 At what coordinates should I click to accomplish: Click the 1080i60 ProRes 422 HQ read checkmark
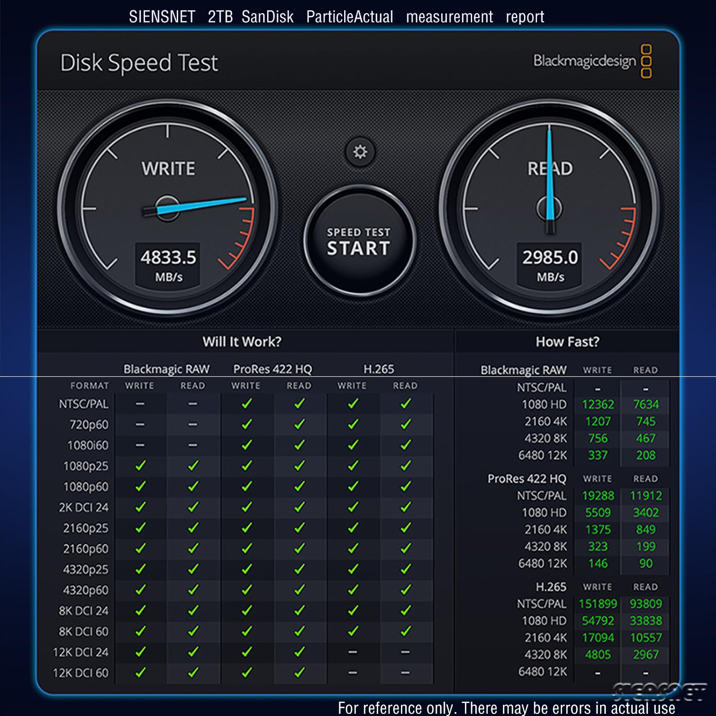point(299,445)
